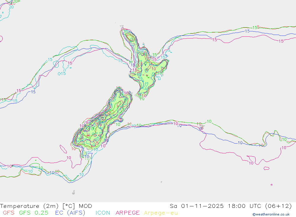Click the Arpege-eu legend label

click(x=161, y=213)
